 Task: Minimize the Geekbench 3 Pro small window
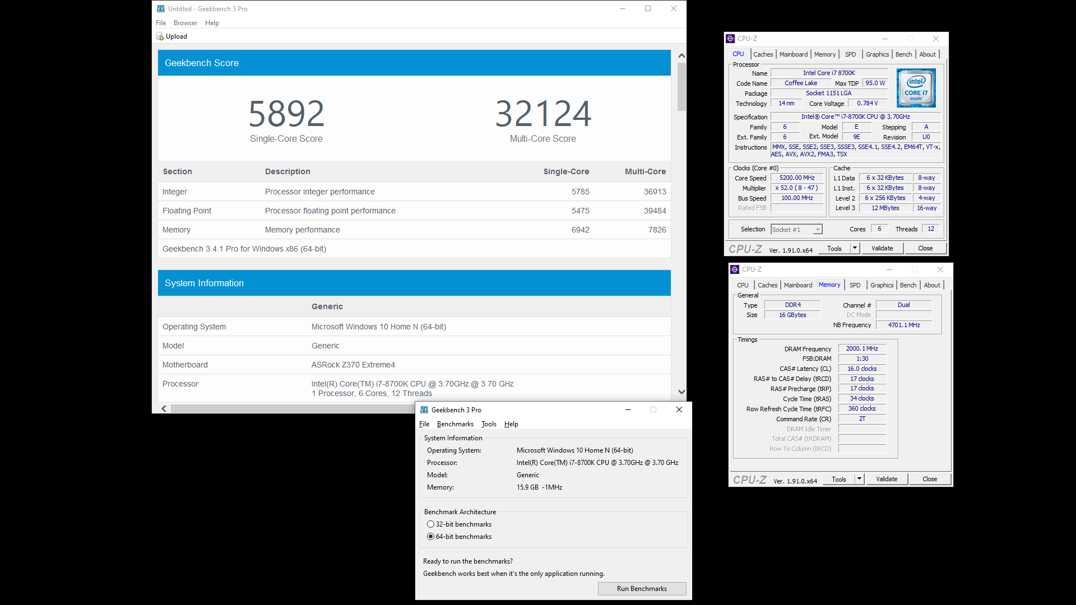click(x=628, y=409)
